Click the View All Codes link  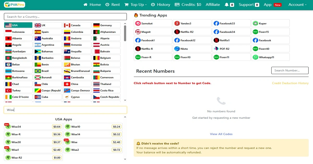(x=221, y=134)
